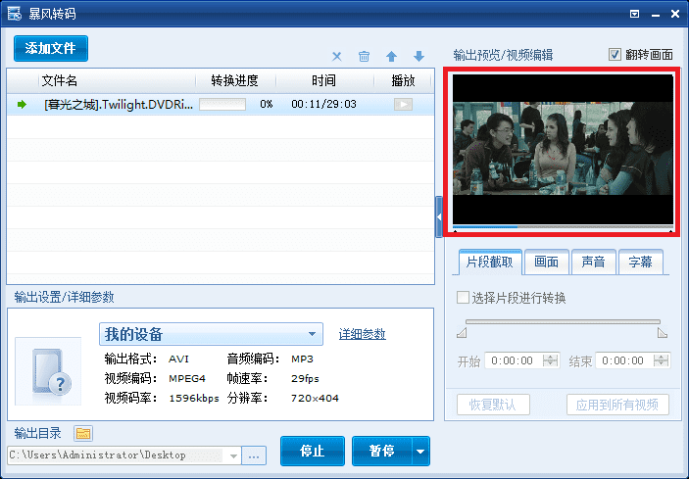The image size is (689, 479).
Task: Click the 29fps frame rate value
Action: coord(305,378)
